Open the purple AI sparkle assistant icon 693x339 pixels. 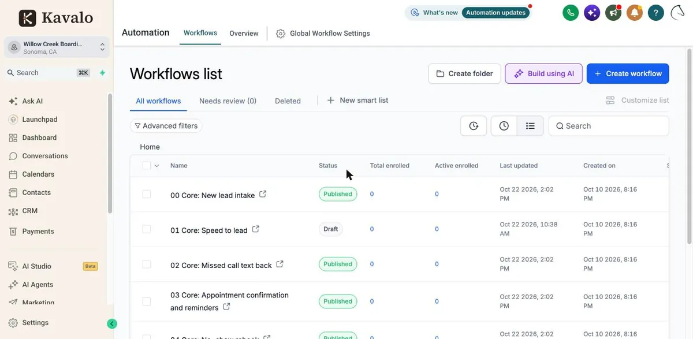click(x=592, y=13)
